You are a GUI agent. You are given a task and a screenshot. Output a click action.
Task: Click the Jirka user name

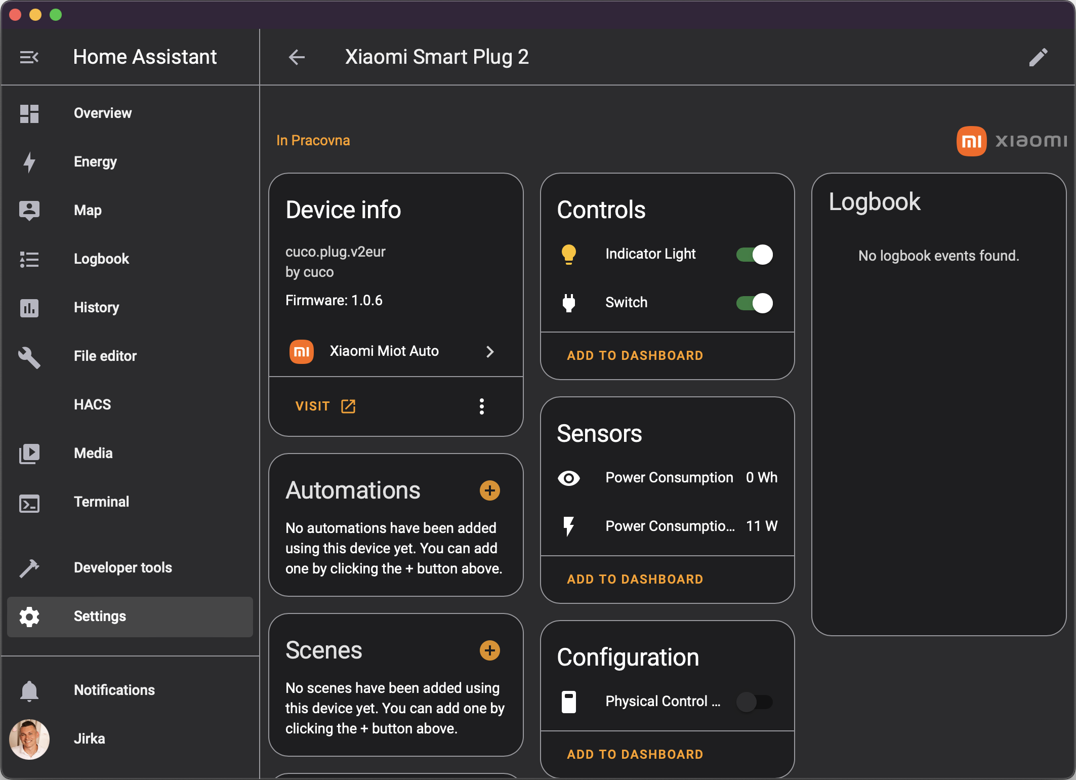90,739
